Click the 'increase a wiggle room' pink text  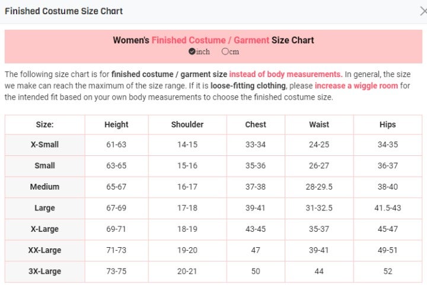[x=356, y=86]
